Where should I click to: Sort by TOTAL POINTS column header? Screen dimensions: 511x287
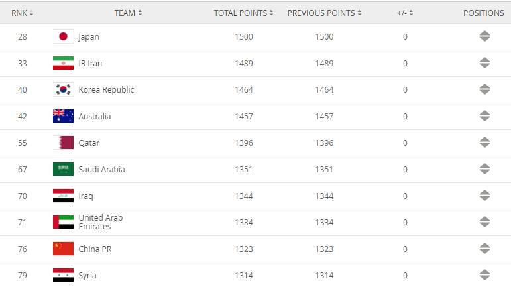point(244,13)
